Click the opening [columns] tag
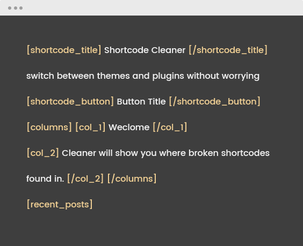 [x=49, y=127]
